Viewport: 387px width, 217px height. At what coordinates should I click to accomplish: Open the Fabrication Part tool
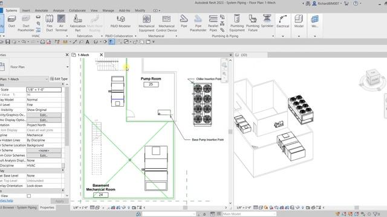[78, 23]
